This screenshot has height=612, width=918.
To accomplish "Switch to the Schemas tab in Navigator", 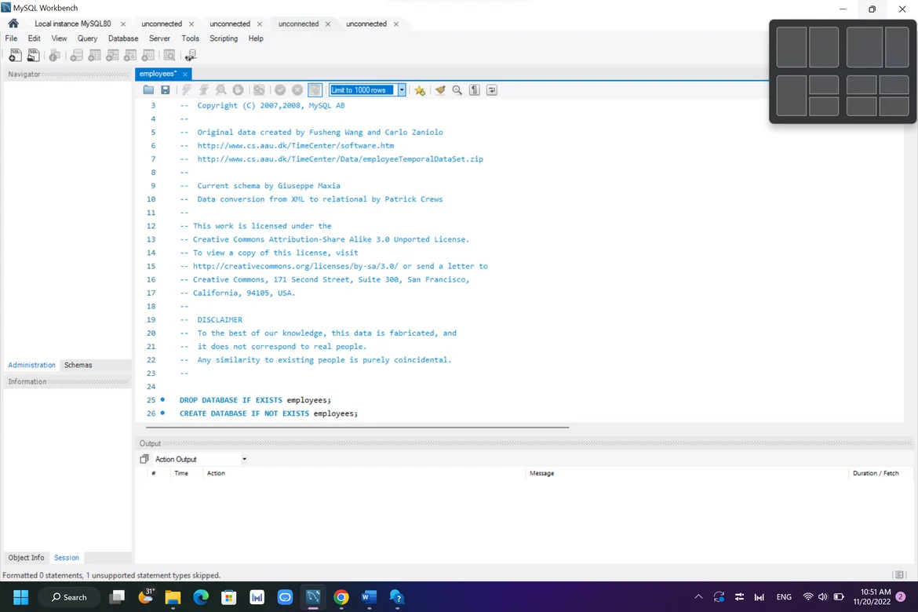I will click(x=78, y=365).
